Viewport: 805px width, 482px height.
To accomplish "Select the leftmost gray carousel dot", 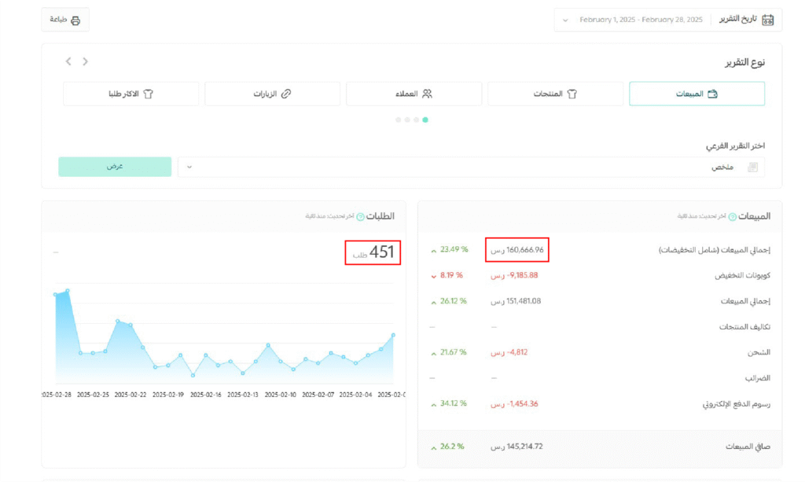I will click(x=398, y=120).
